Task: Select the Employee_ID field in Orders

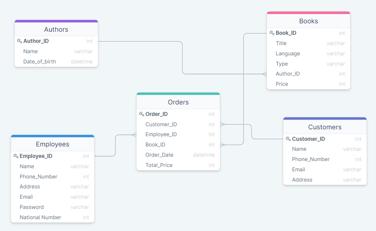Action: tap(178, 134)
